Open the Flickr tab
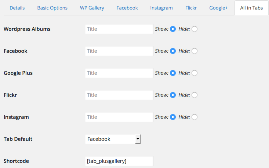The width and height of the screenshot is (269, 168). [x=191, y=8]
